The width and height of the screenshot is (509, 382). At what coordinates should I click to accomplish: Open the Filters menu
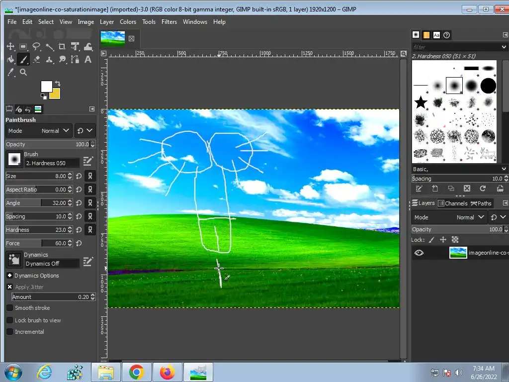169,22
